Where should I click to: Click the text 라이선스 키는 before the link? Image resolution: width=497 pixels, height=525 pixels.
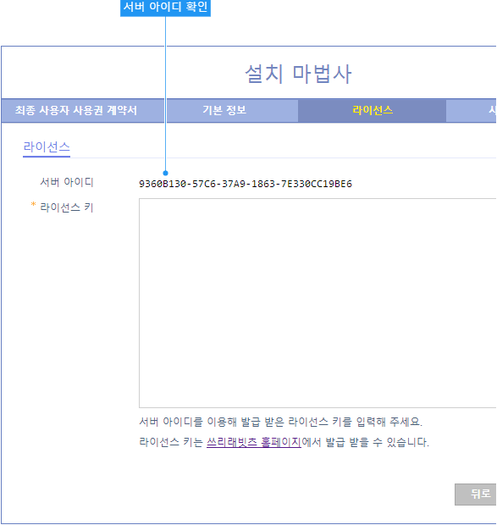click(171, 442)
